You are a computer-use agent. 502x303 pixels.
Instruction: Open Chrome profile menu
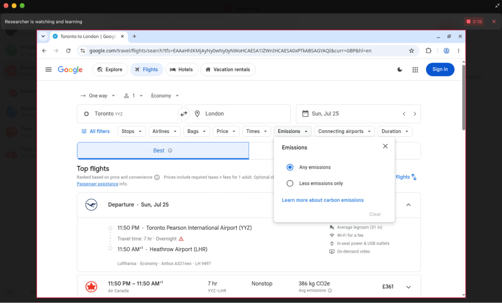point(446,51)
